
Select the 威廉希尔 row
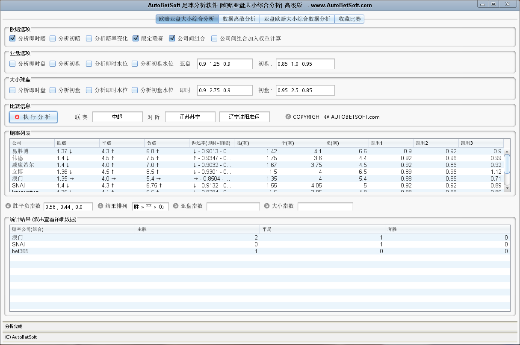tap(257, 165)
